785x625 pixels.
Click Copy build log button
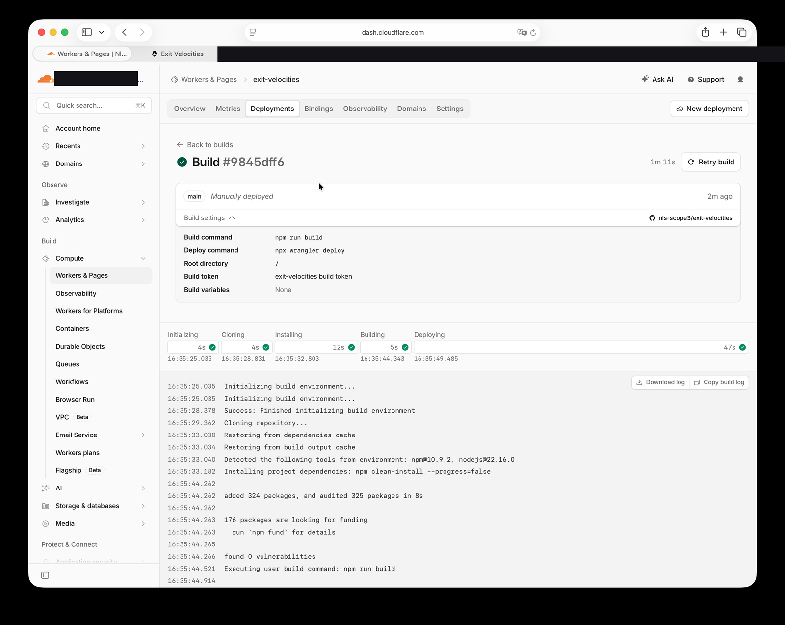click(719, 382)
